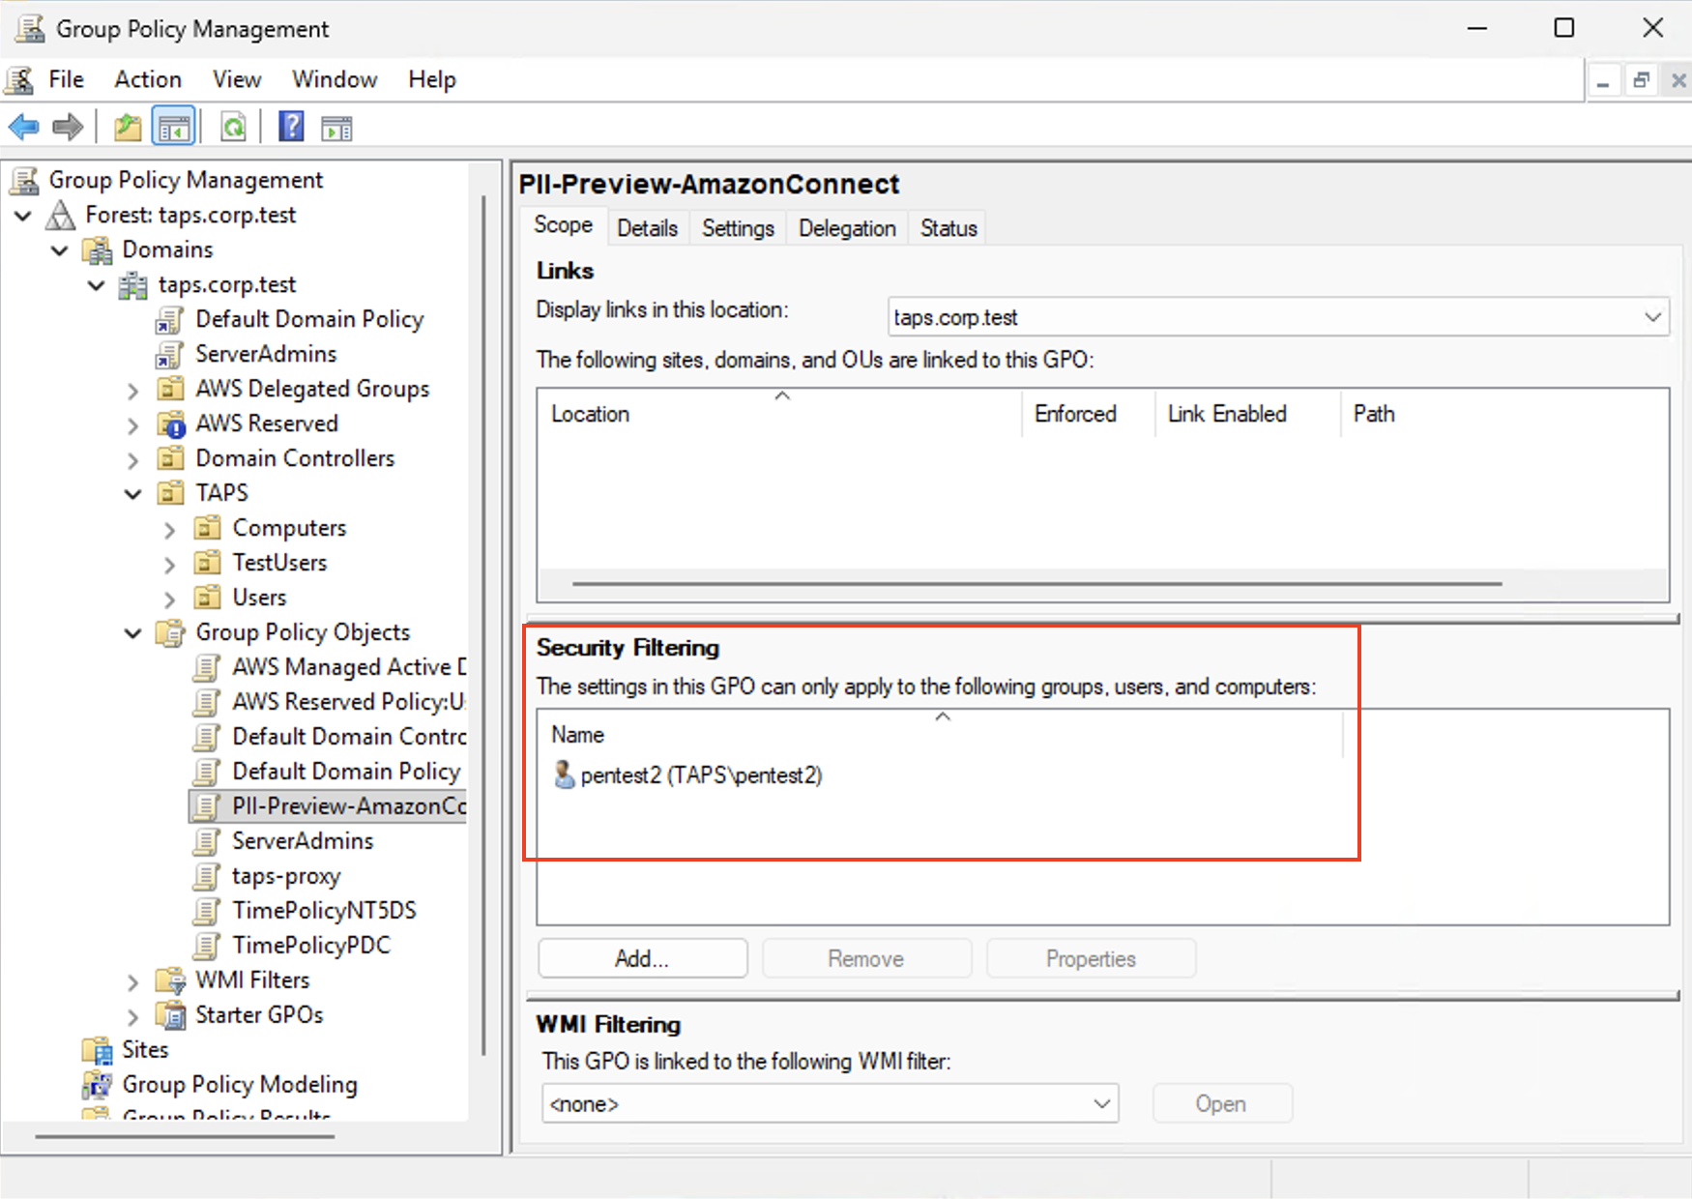Open the Help menu
This screenshot has width=1692, height=1199.
431,79
